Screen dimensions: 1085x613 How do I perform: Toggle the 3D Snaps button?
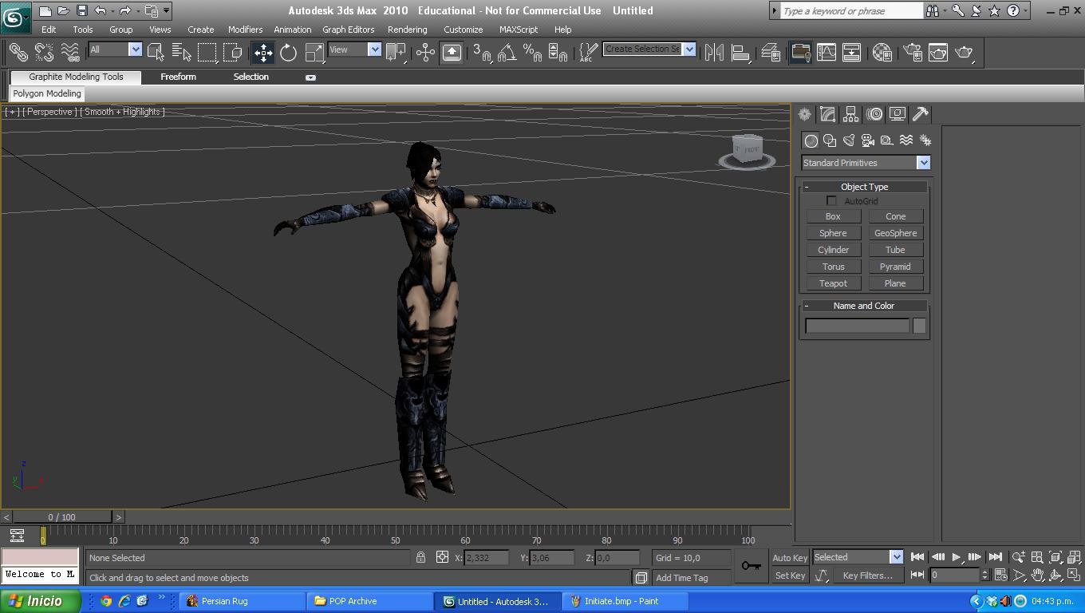pyautogui.click(x=481, y=53)
